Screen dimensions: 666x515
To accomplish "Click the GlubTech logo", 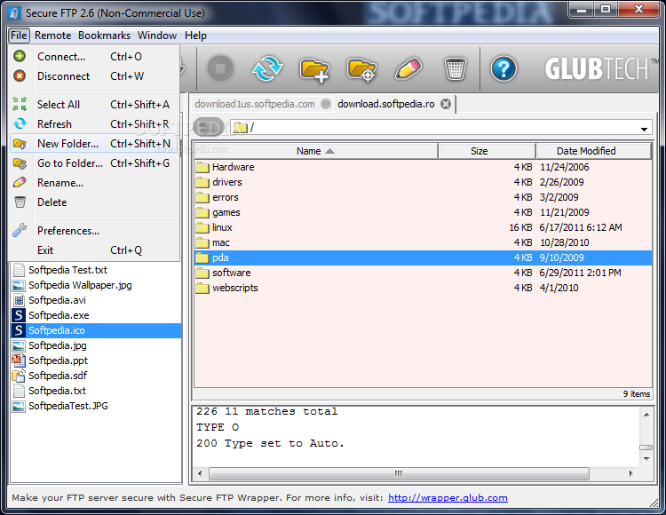I will [x=600, y=68].
